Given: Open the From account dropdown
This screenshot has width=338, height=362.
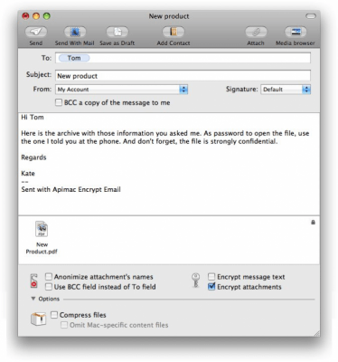Looking at the screenshot, I should click(x=122, y=90).
